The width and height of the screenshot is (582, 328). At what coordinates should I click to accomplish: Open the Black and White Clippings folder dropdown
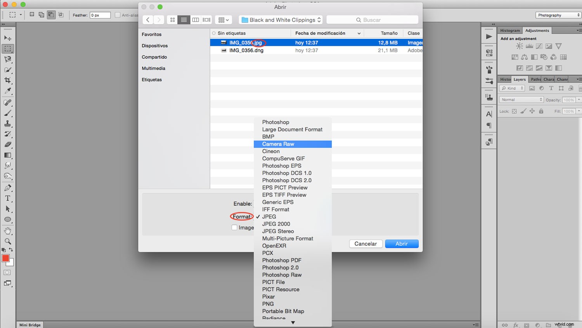(280, 20)
